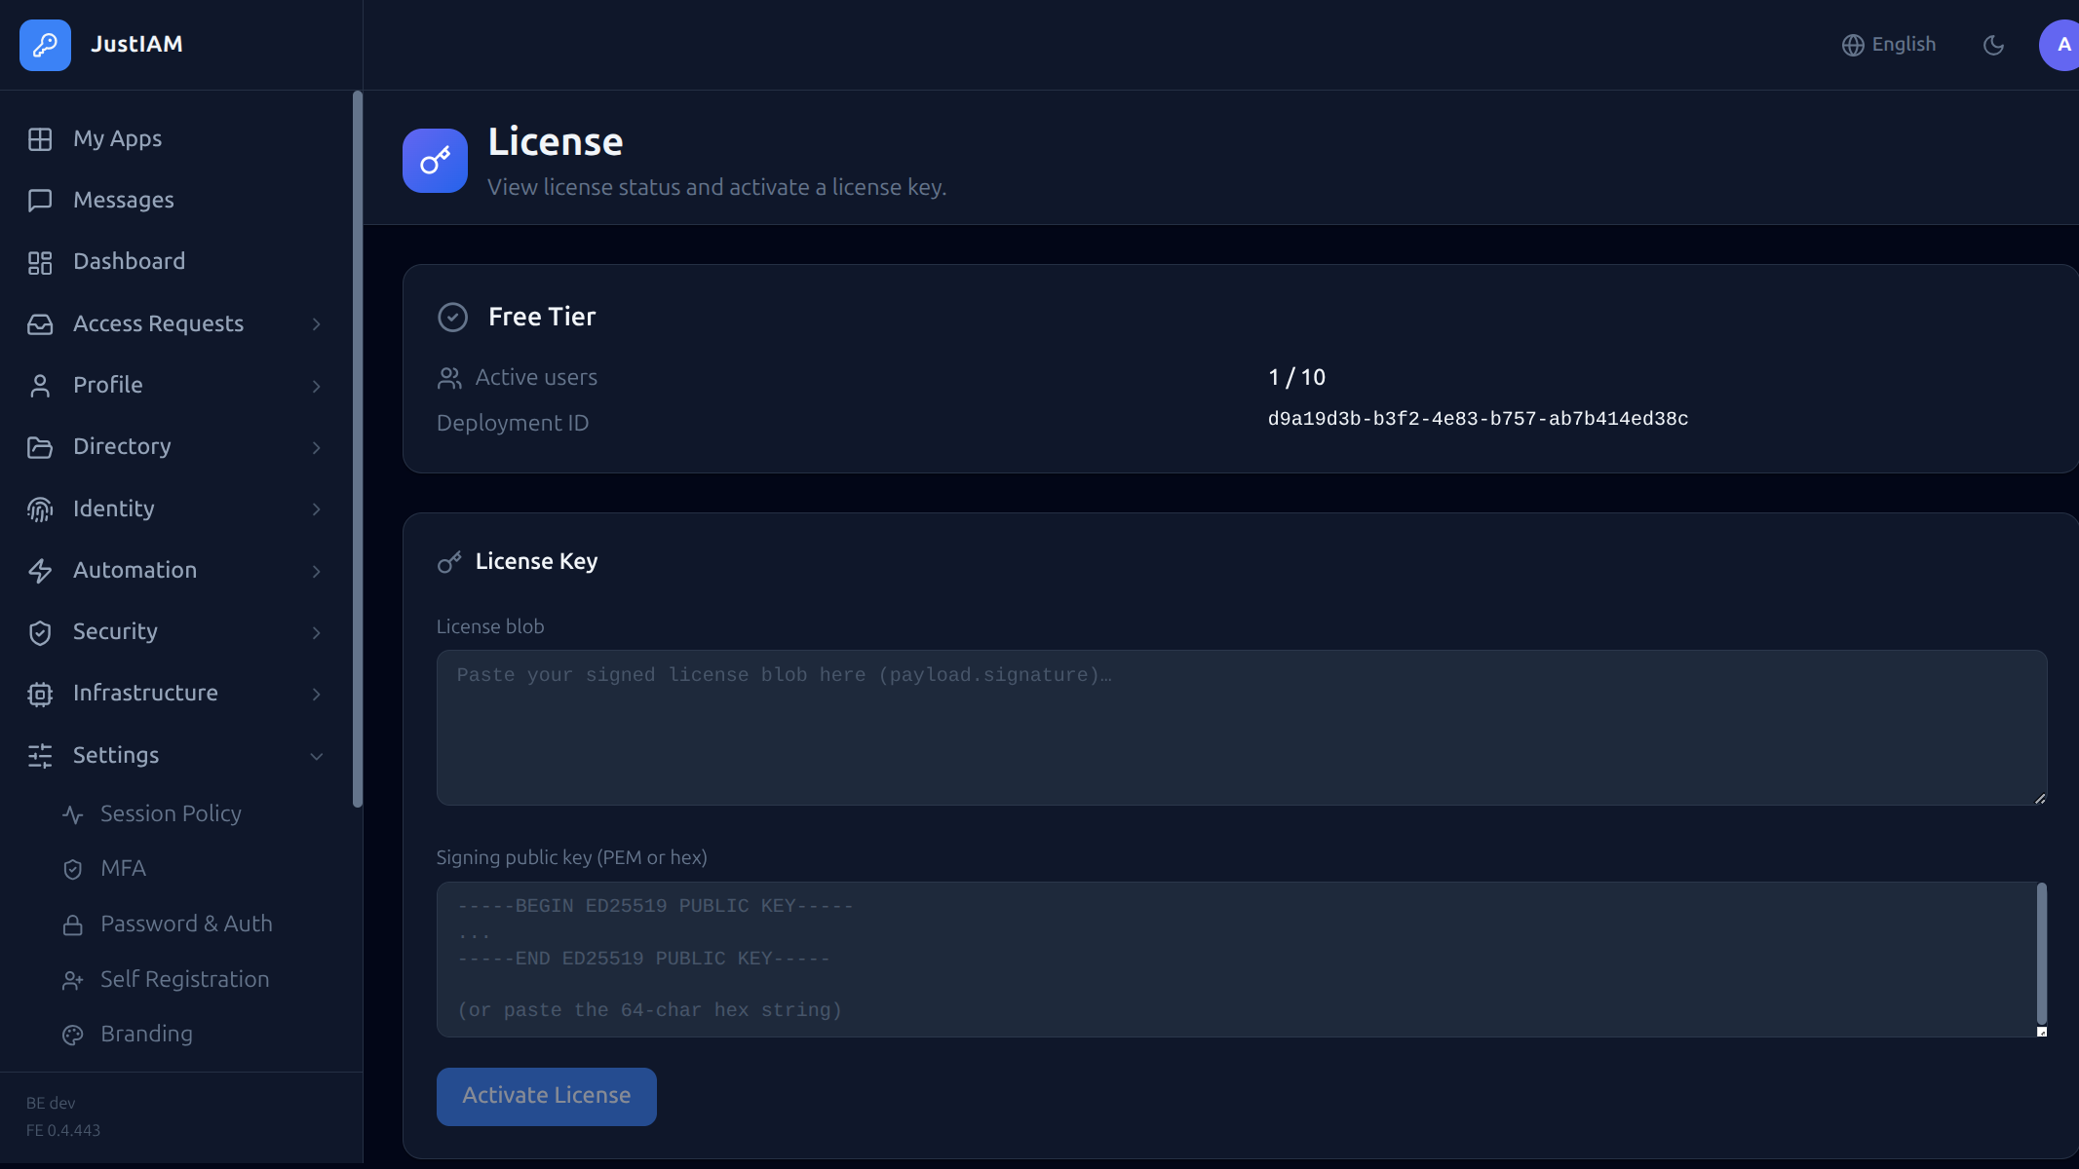Click the Security shield icon
The width and height of the screenshot is (2079, 1169).
[40, 632]
